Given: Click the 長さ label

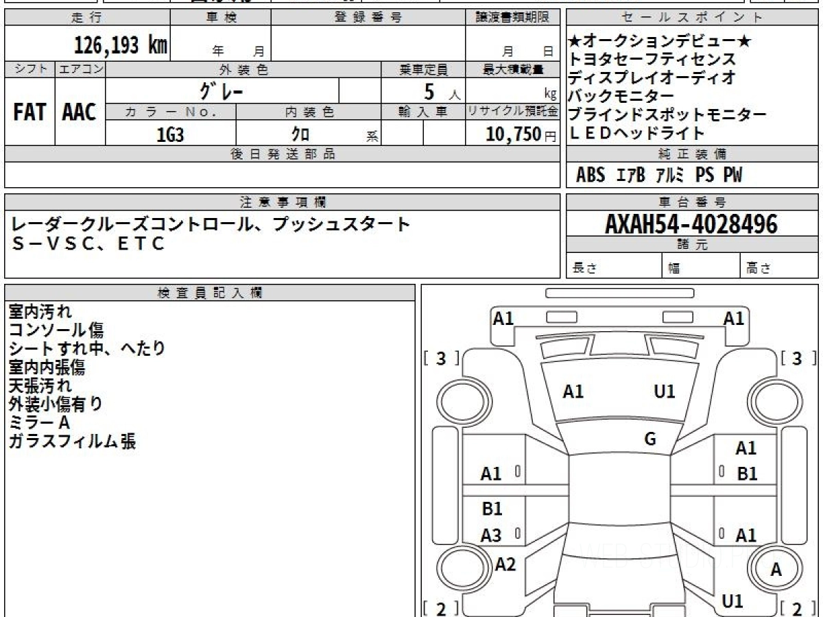Looking at the screenshot, I should click(x=584, y=268).
